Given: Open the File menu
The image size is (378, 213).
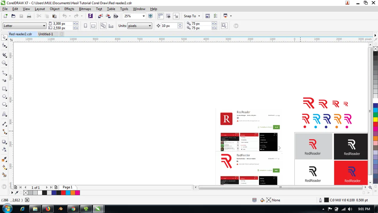Looking at the screenshot, I should point(5,9).
